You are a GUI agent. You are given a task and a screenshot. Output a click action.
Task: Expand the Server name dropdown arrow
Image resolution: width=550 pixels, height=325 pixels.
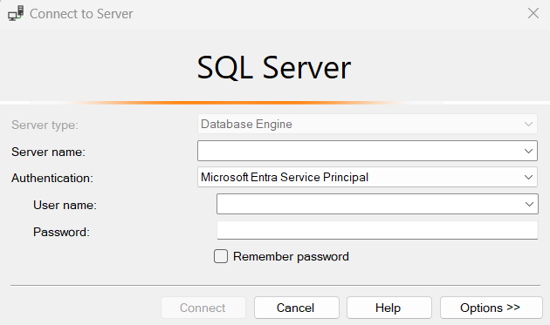[x=528, y=151]
